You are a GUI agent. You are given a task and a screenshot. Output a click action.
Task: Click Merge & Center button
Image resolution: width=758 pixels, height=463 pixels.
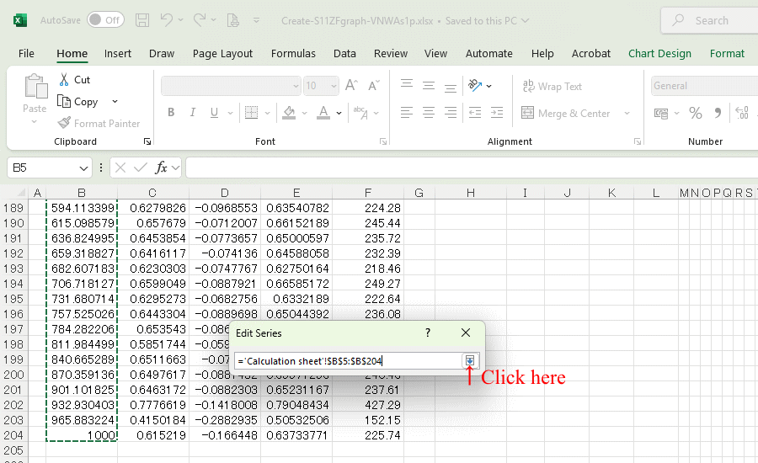click(x=566, y=113)
